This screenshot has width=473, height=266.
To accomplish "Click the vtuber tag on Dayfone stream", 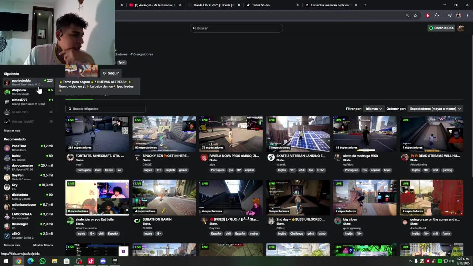I will point(254,234).
